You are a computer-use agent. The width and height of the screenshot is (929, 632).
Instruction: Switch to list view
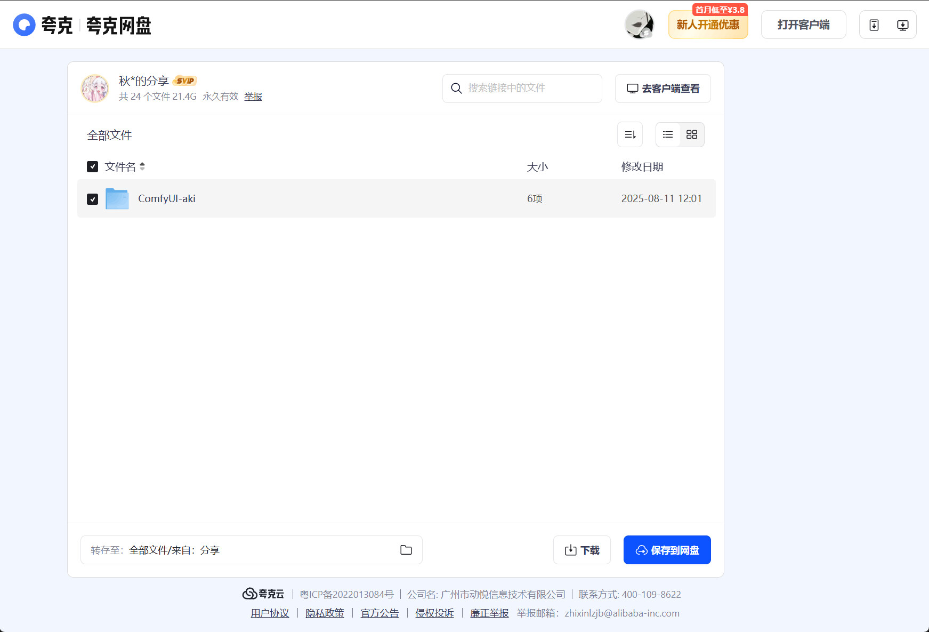[x=668, y=134]
